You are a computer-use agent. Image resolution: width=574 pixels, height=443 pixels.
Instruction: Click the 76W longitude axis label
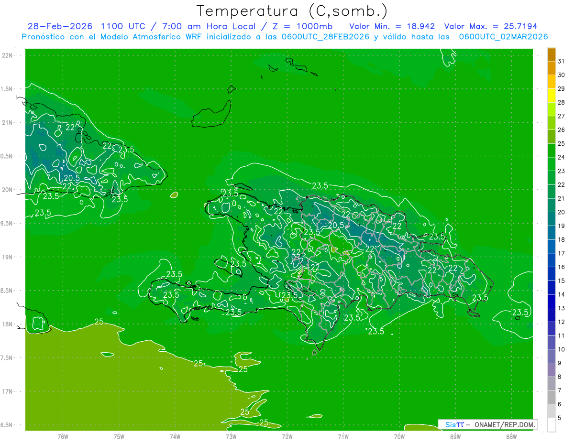coord(63,436)
